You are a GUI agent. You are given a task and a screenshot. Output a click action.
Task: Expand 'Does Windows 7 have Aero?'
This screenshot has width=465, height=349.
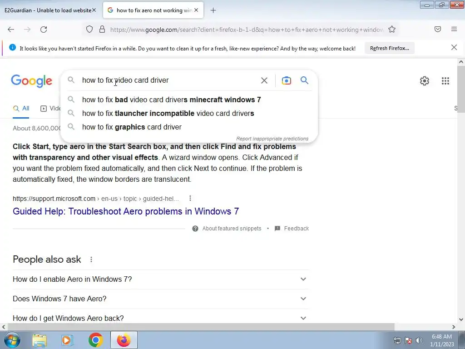point(161,299)
